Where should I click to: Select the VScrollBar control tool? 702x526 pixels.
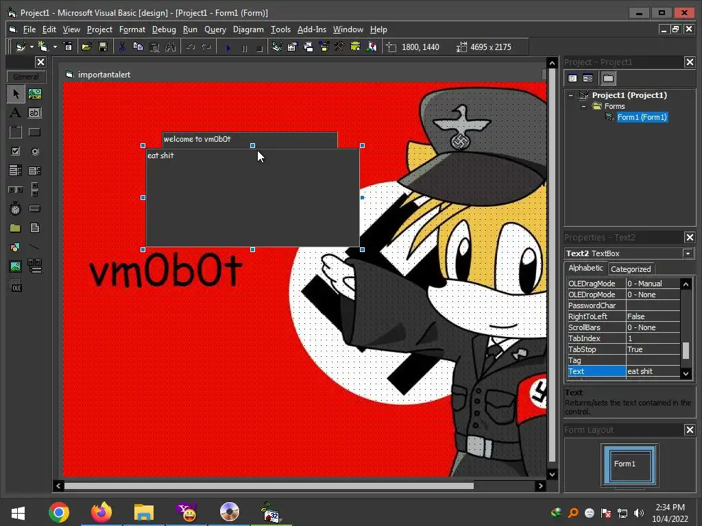click(35, 190)
